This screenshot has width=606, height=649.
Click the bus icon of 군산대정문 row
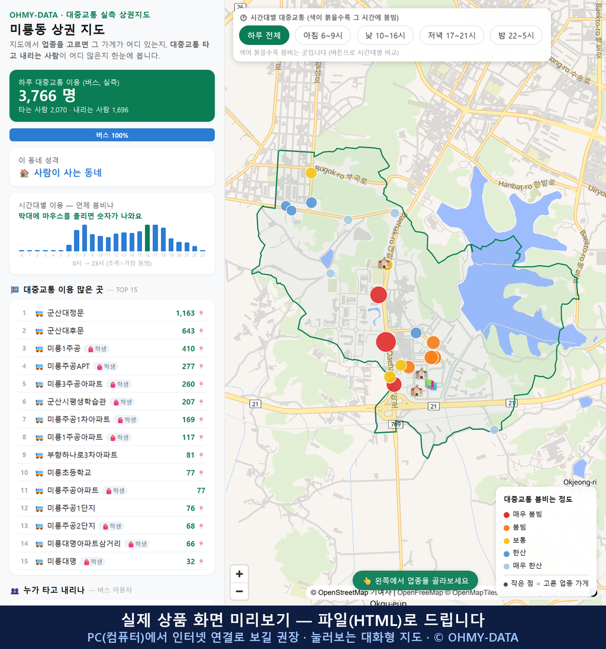click(40, 313)
